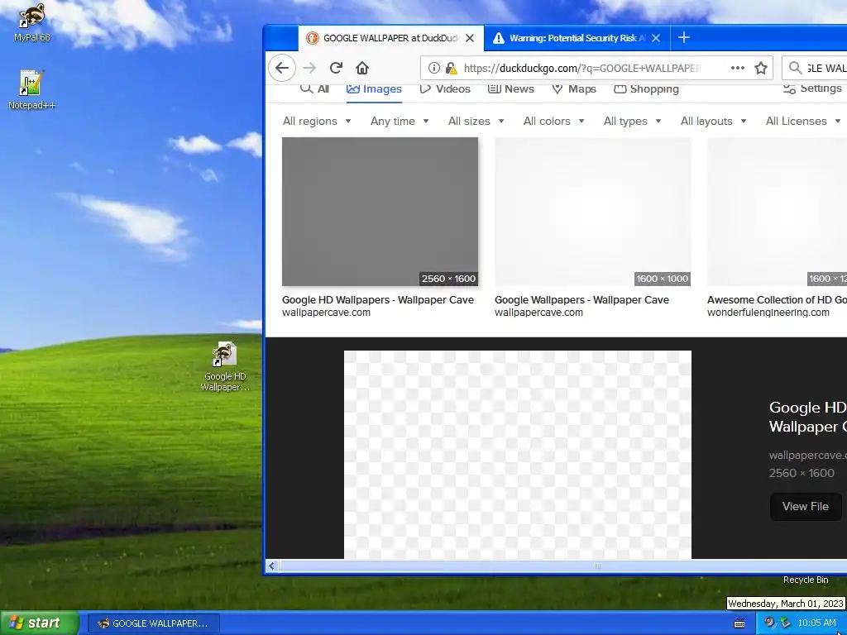Switch to Warning: Potential Security Risk tab

coord(577,38)
